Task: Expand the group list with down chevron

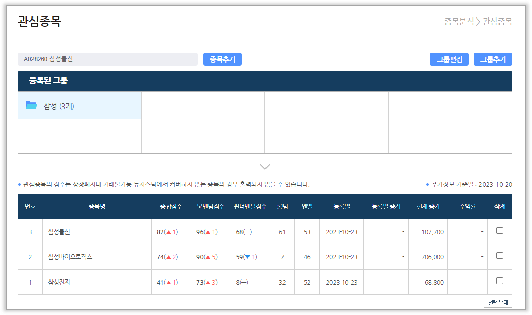Action: [265, 167]
